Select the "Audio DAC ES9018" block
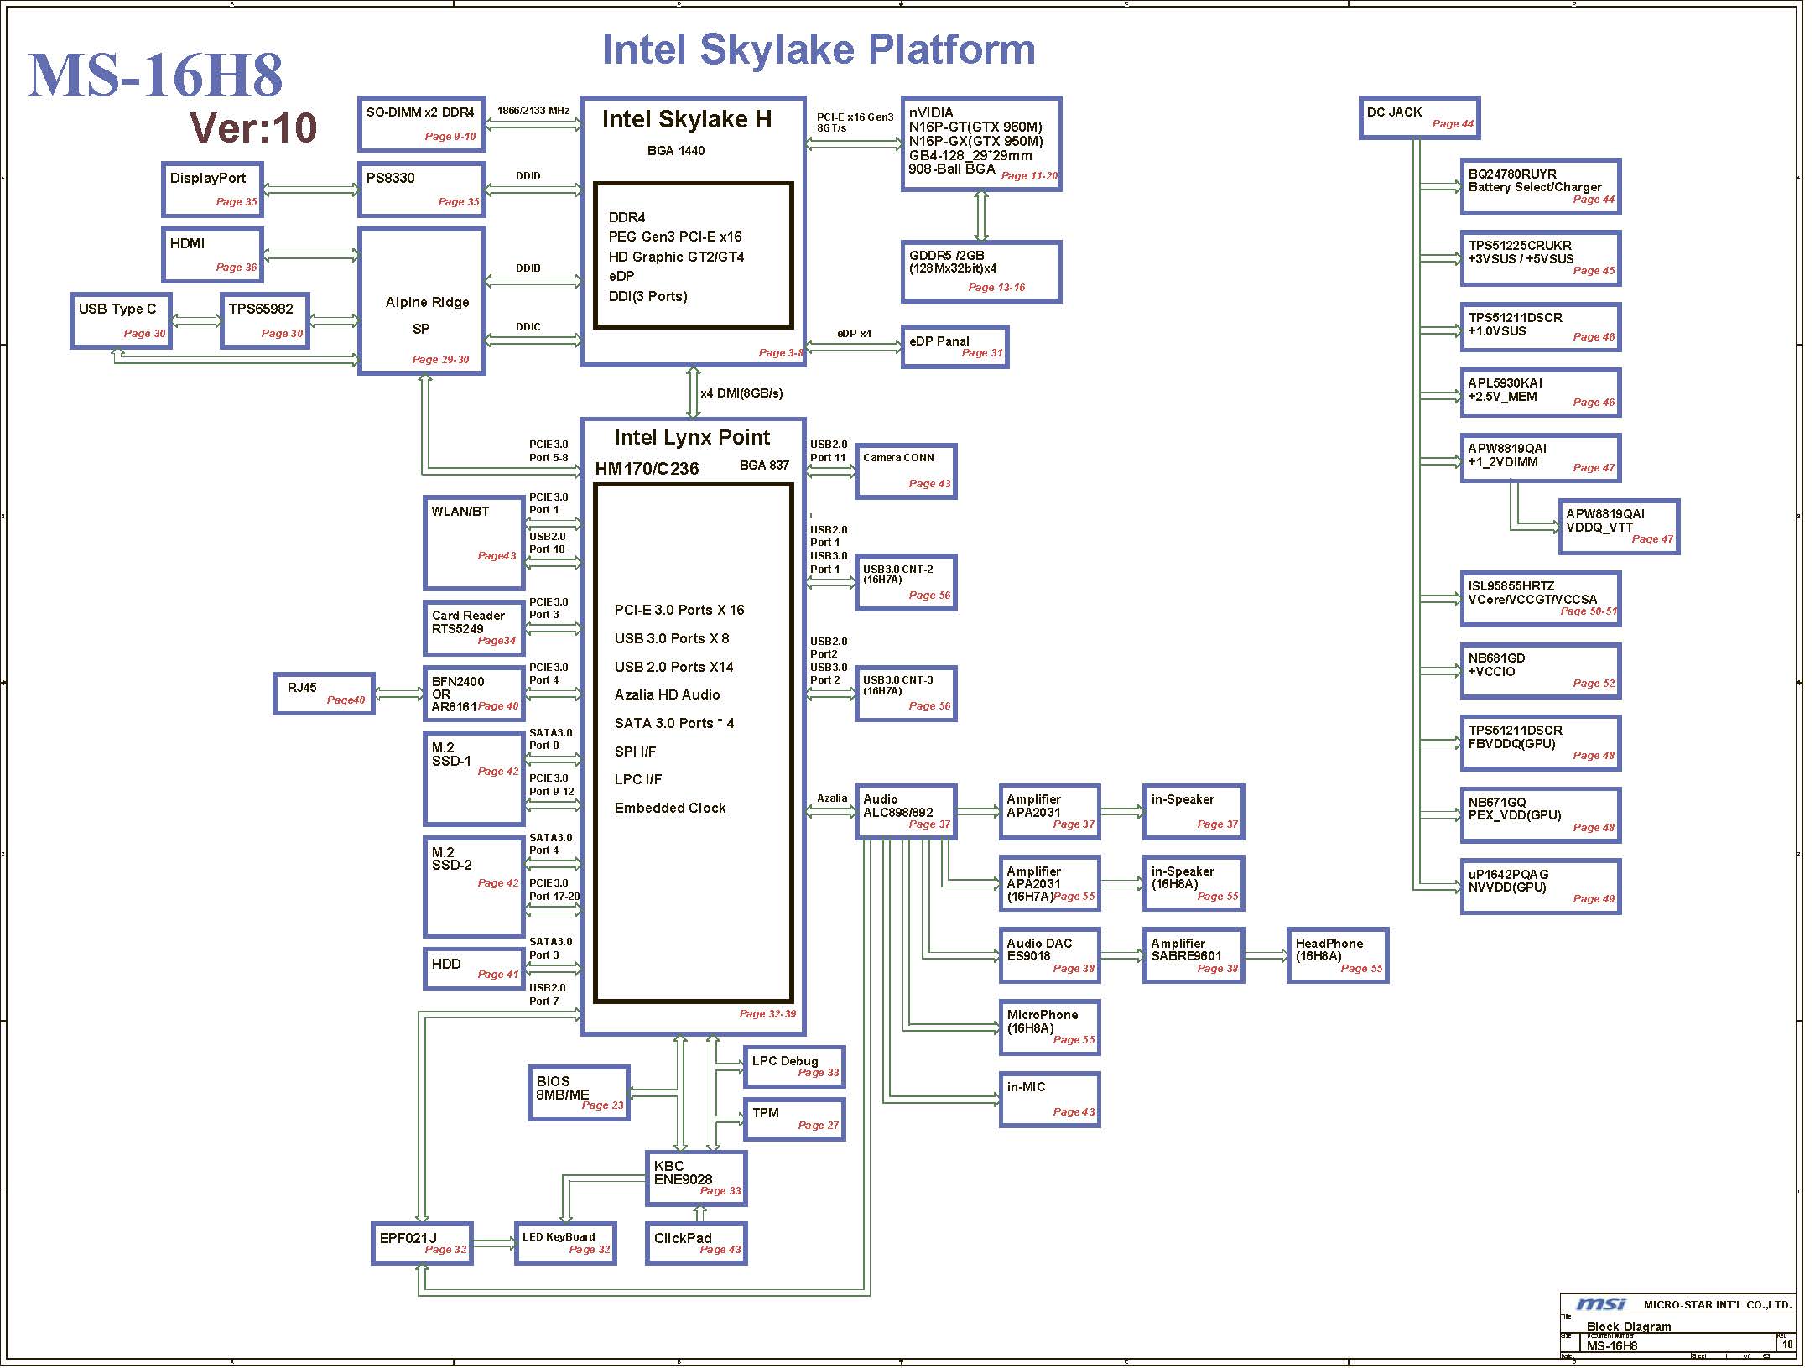Viewport: 1815px width, 1368px height. 1049,955
